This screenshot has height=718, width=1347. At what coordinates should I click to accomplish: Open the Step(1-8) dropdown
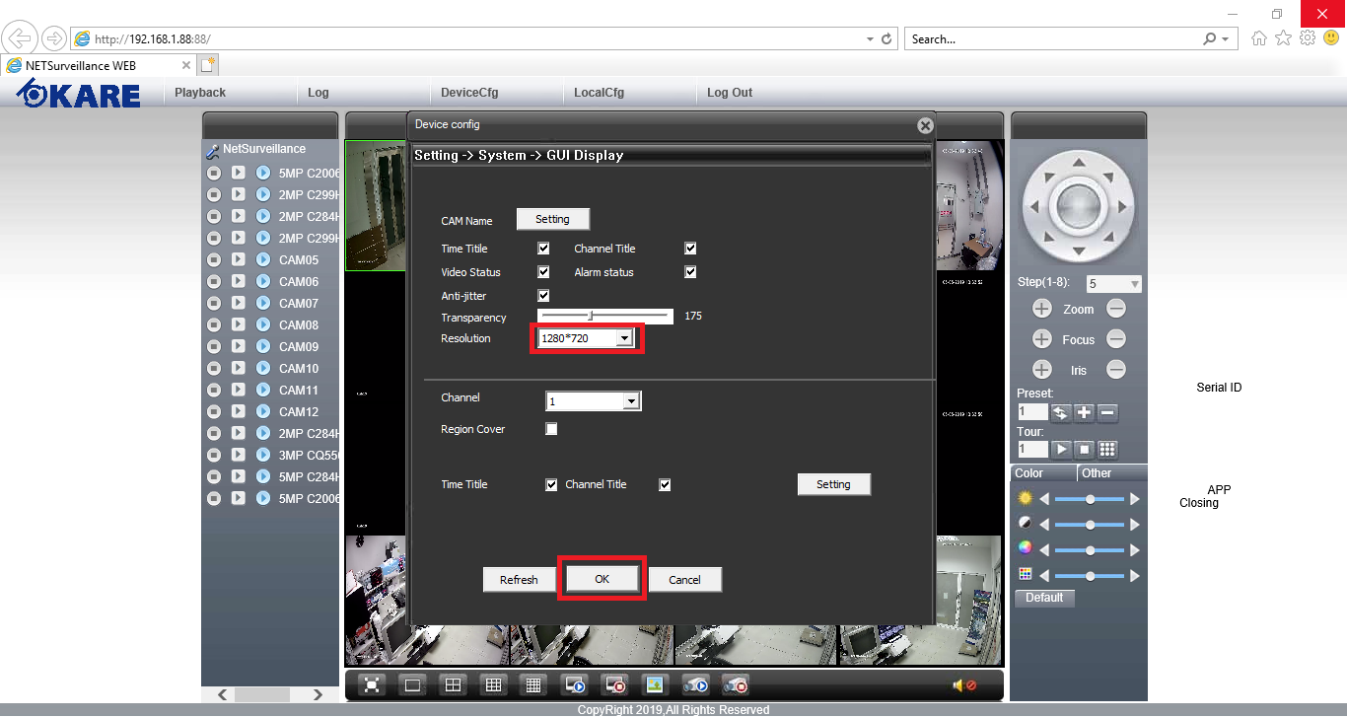tap(1134, 284)
